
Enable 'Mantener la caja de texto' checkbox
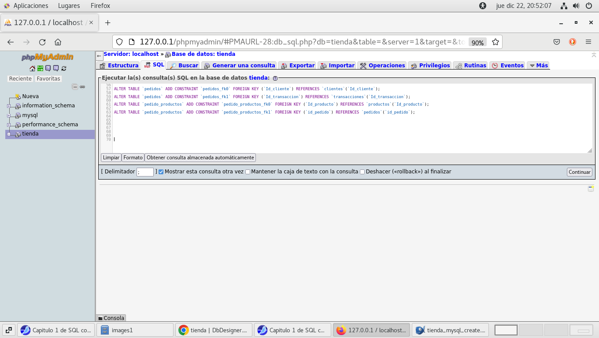point(248,172)
